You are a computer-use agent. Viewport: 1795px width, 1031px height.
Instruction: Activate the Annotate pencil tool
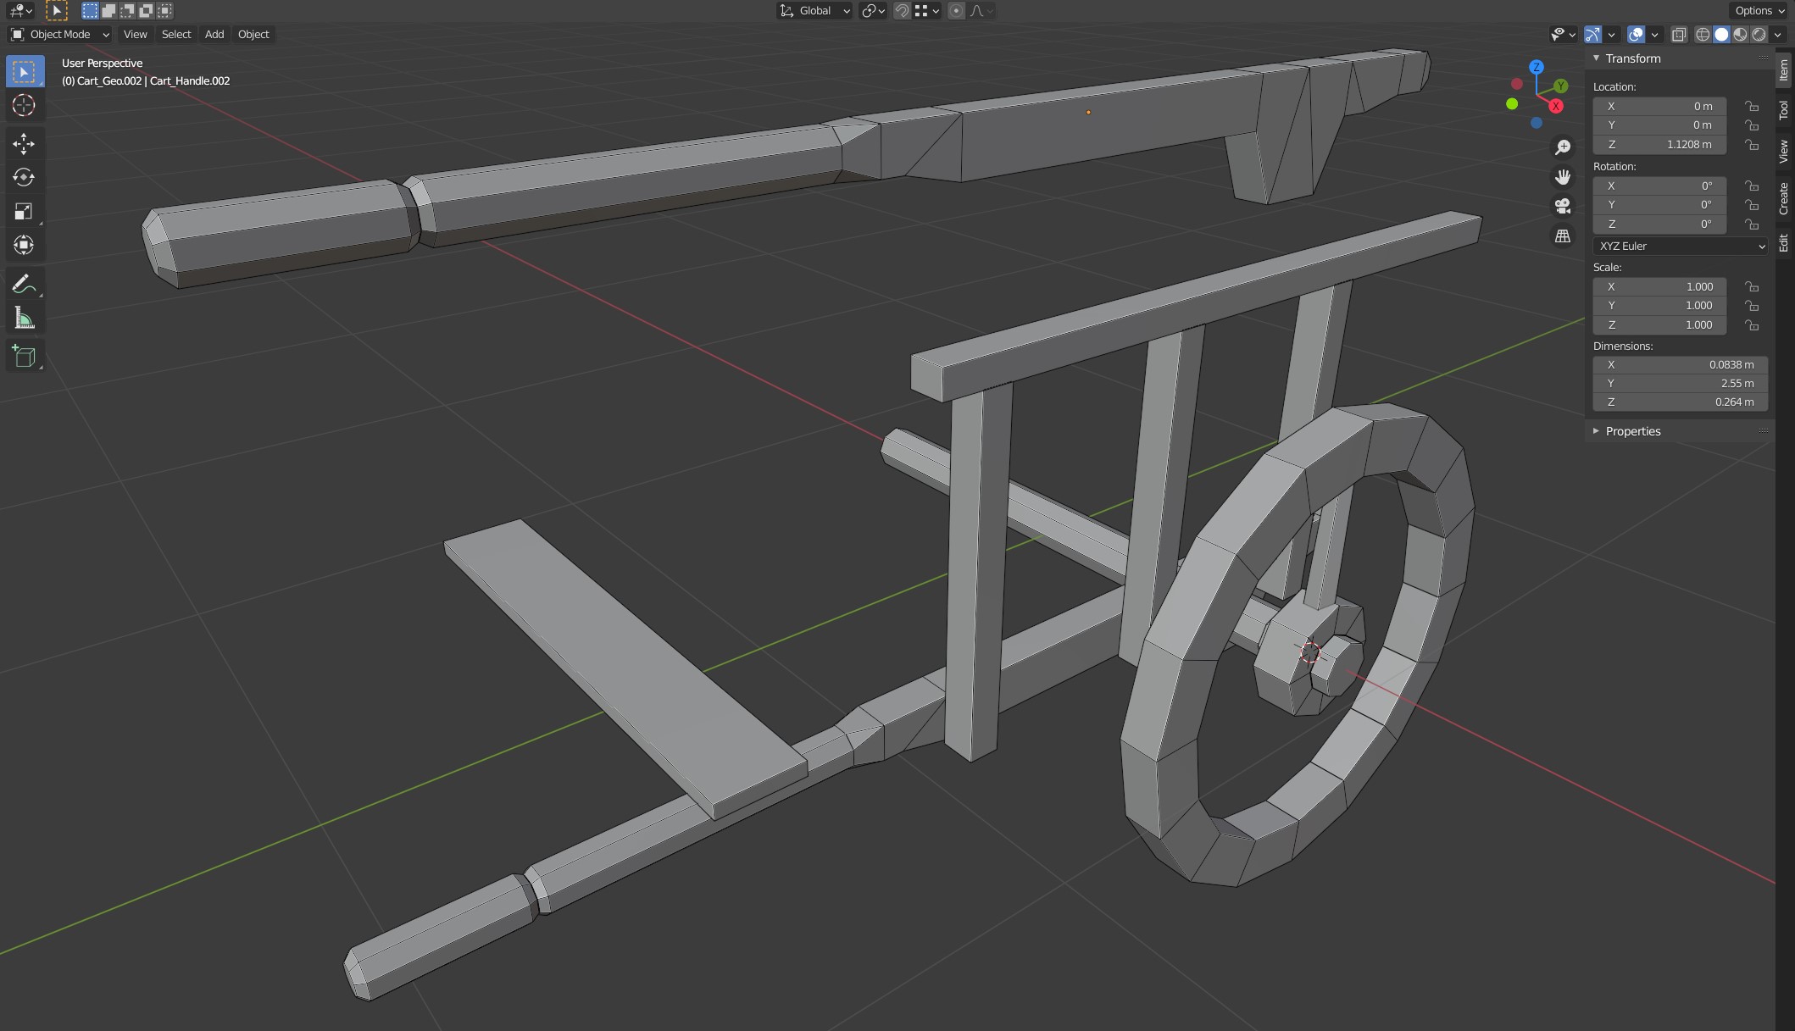click(x=24, y=283)
